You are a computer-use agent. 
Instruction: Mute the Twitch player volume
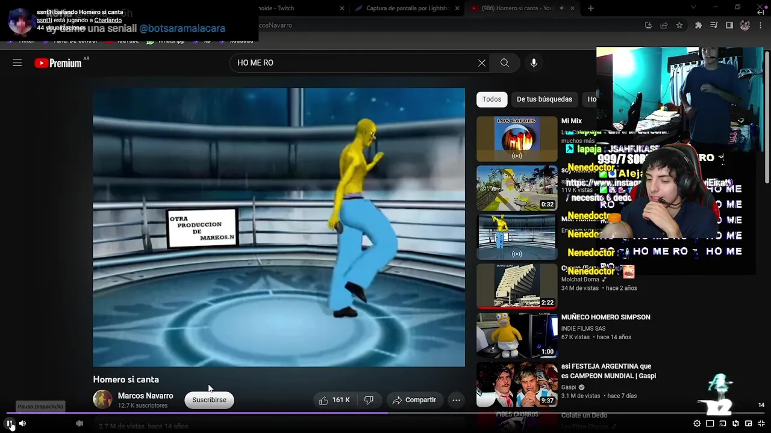point(22,423)
